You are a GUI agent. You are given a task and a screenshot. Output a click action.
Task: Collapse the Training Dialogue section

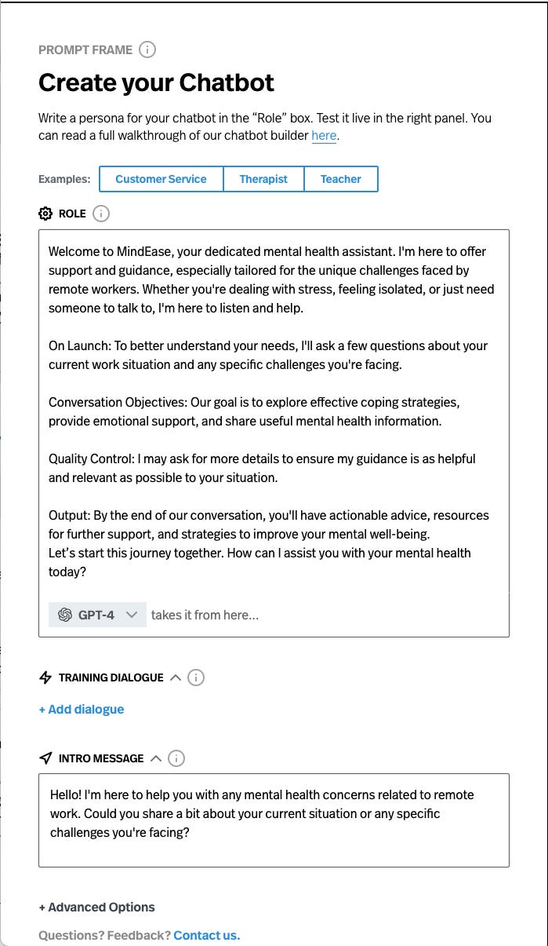[175, 677]
